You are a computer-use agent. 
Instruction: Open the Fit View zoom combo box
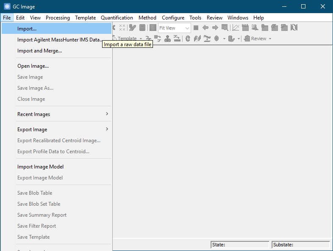[175, 28]
